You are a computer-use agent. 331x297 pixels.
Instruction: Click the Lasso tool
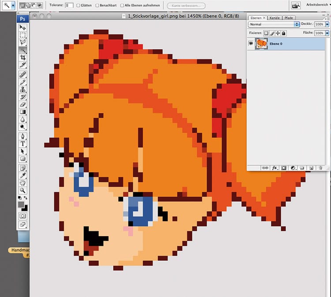pyautogui.click(x=23, y=42)
